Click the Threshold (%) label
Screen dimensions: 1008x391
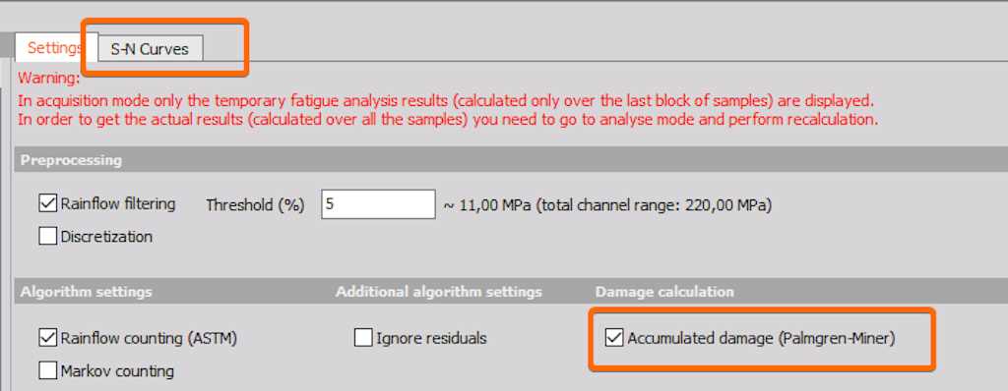click(255, 204)
